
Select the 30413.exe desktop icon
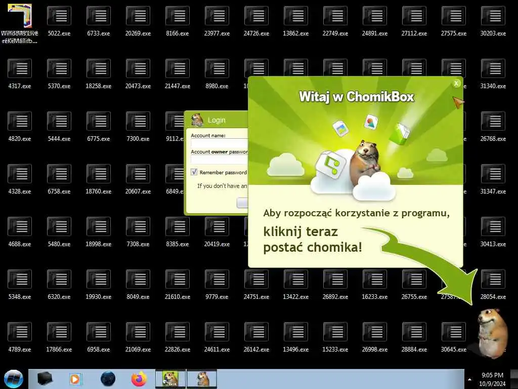point(493,231)
